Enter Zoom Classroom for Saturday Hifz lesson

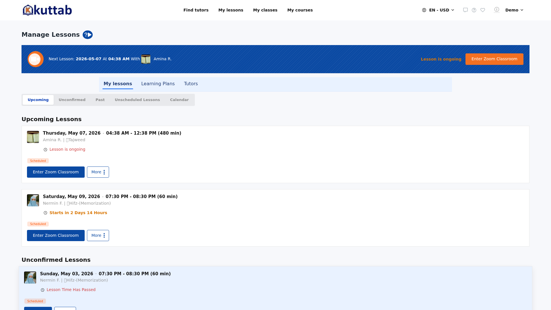[x=56, y=236]
